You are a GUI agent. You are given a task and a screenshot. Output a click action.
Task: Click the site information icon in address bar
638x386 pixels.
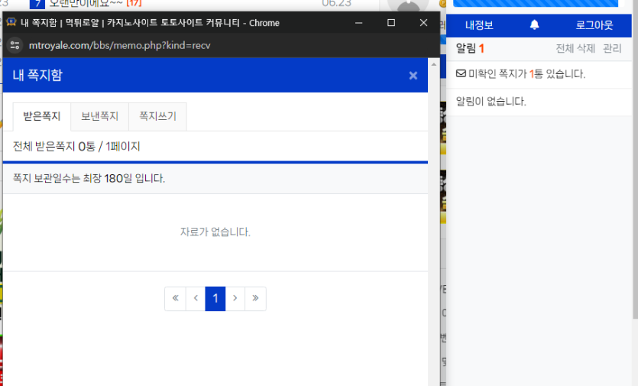click(x=14, y=45)
